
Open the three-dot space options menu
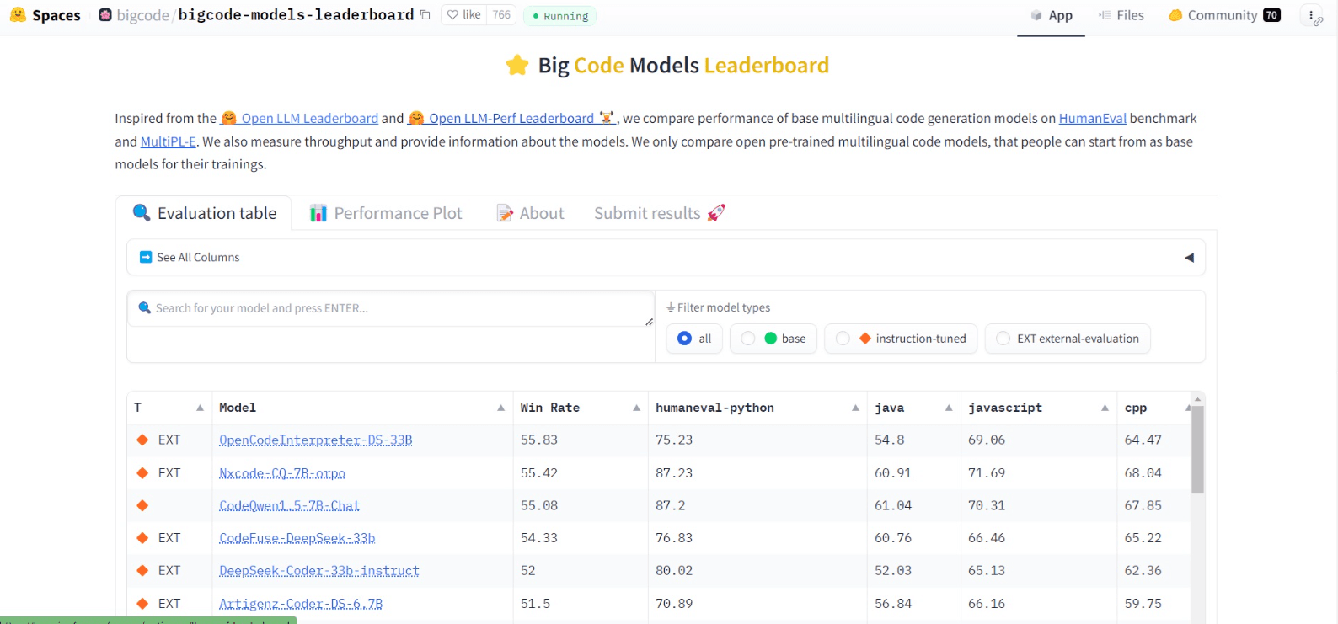pos(1313,15)
